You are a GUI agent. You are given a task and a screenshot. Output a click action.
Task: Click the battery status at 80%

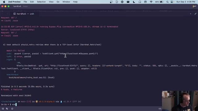point(159,2)
